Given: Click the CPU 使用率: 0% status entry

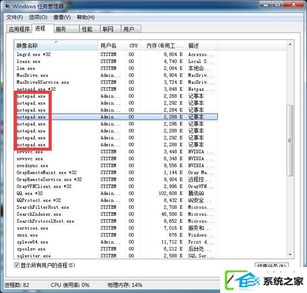Looking at the screenshot, I should click(70, 285).
